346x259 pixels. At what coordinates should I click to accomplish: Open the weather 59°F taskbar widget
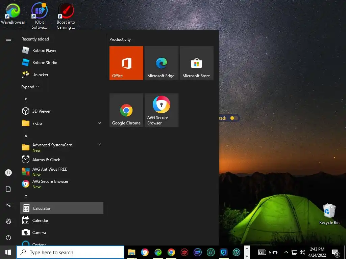point(268,252)
